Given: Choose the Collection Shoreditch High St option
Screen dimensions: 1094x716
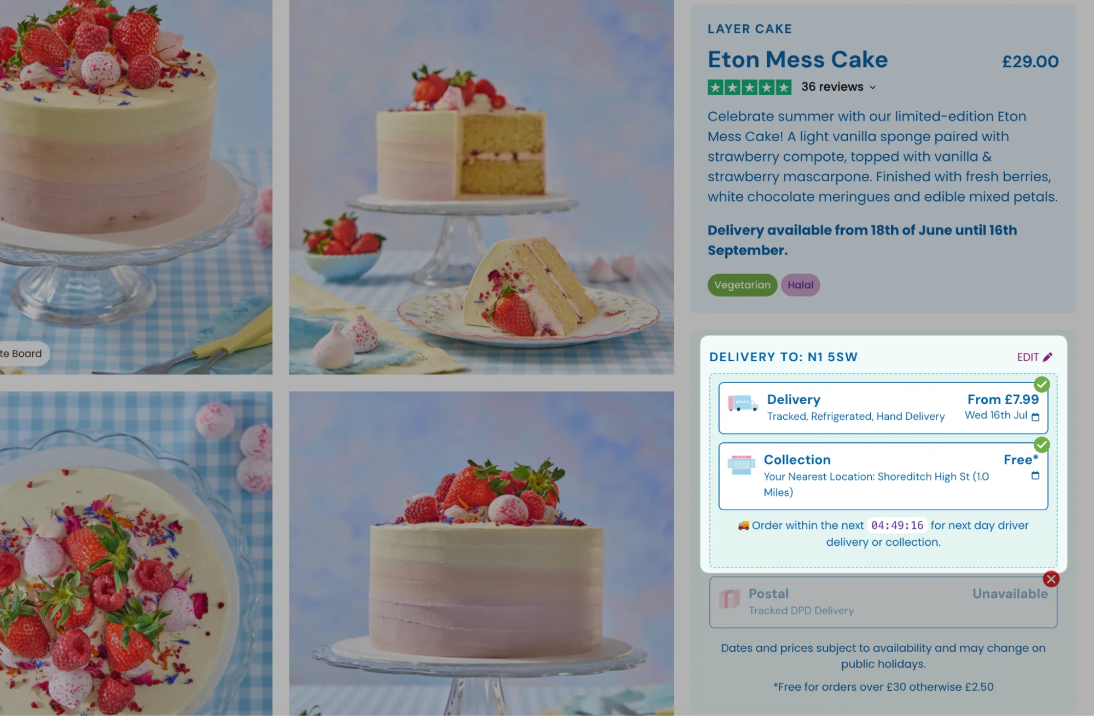Looking at the screenshot, I should 883,476.
